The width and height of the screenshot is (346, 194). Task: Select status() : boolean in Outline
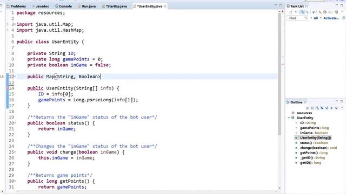314,143
